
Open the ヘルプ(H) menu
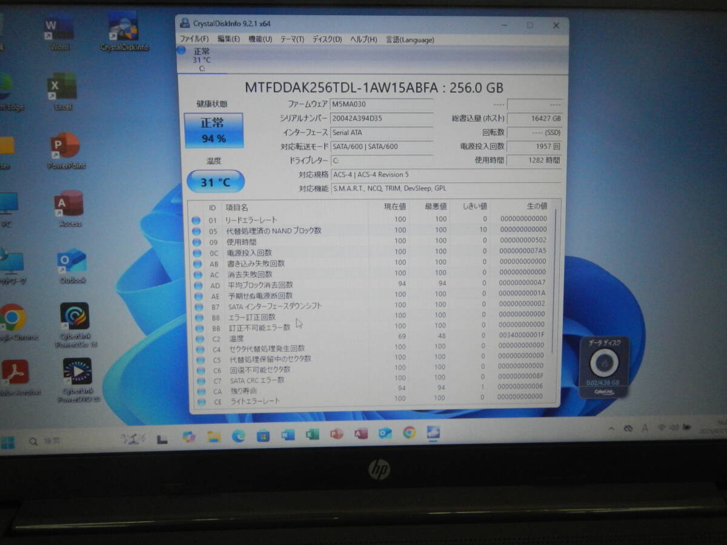coord(363,39)
